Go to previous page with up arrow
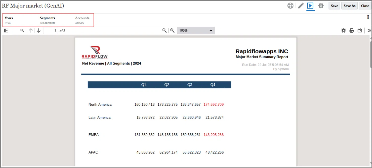Image resolution: width=372 pixels, height=168 pixels. 31,31
